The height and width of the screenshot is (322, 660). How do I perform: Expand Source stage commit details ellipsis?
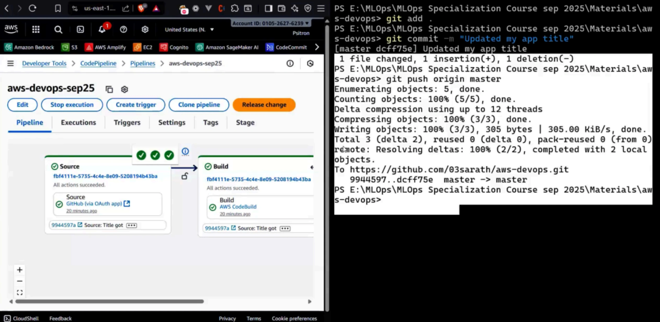[132, 225]
